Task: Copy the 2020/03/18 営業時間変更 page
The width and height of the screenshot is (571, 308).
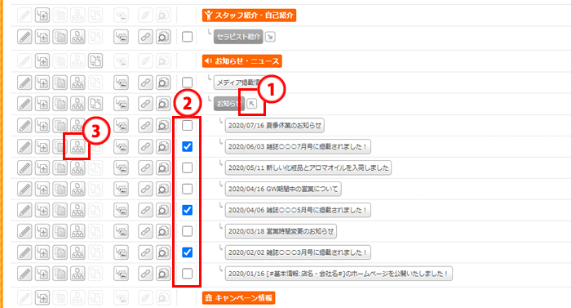Action: point(60,231)
